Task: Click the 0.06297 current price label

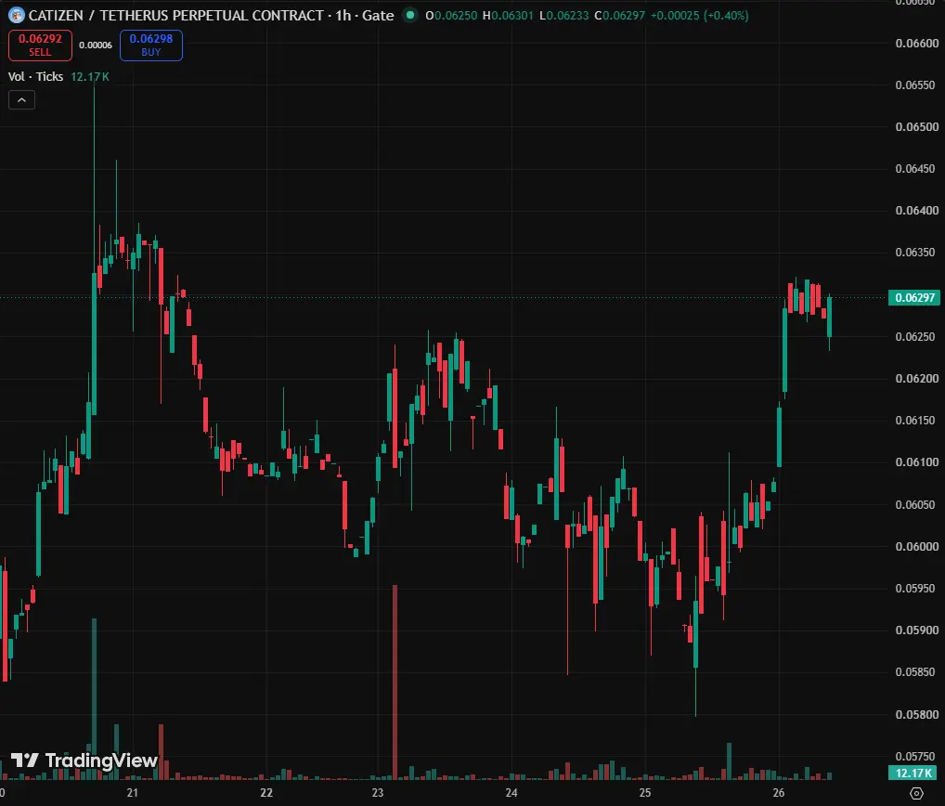Action: (914, 297)
